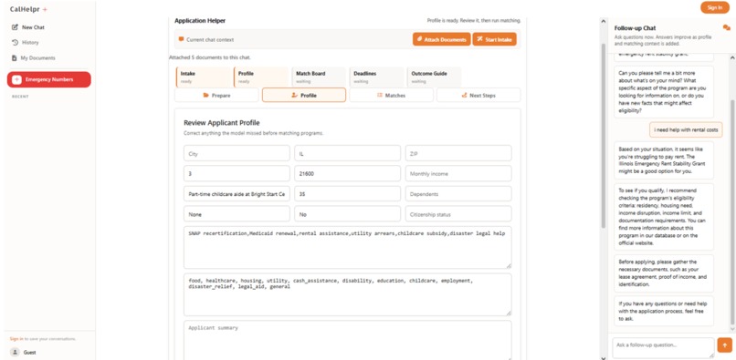Switch to the Profile step button
Image resolution: width=736 pixels, height=360 pixels.
pyautogui.click(x=304, y=95)
